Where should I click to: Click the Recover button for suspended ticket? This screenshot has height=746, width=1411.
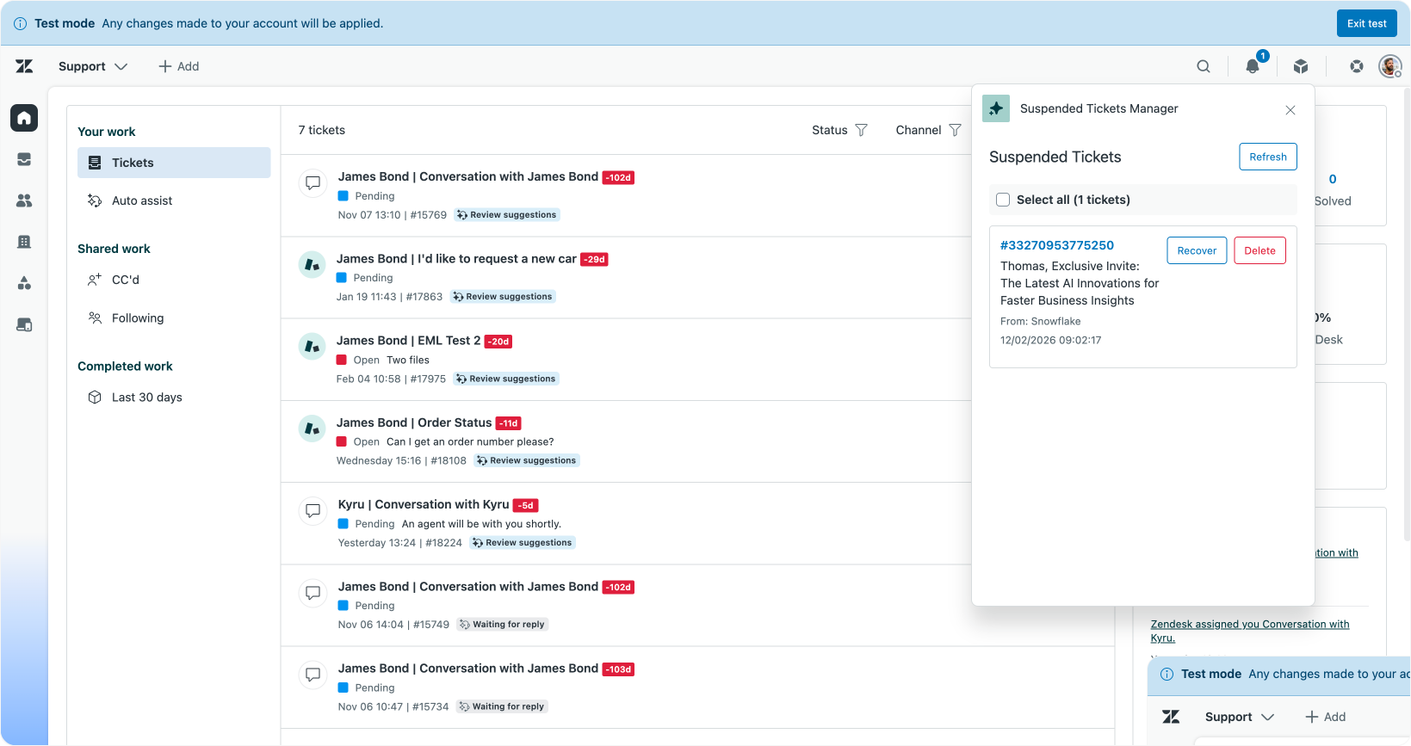1197,250
